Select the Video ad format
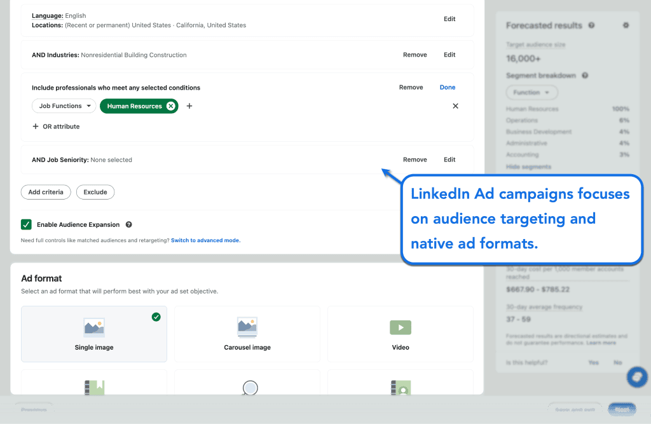 pyautogui.click(x=401, y=334)
